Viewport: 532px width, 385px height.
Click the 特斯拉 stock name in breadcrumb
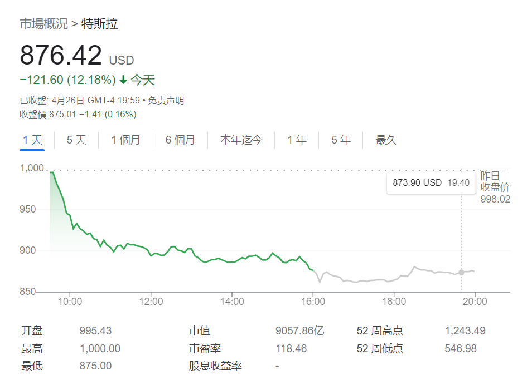pyautogui.click(x=100, y=24)
